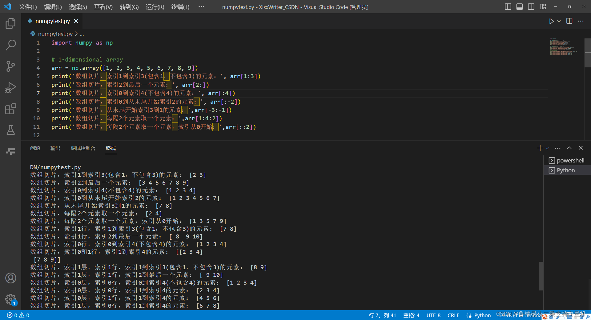
Task: Create a new terminal with plus icon
Action: pyautogui.click(x=540, y=148)
